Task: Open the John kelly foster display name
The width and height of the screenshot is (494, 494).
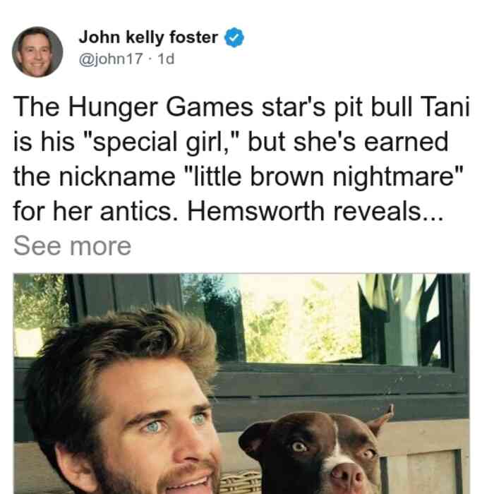Action: coord(148,37)
